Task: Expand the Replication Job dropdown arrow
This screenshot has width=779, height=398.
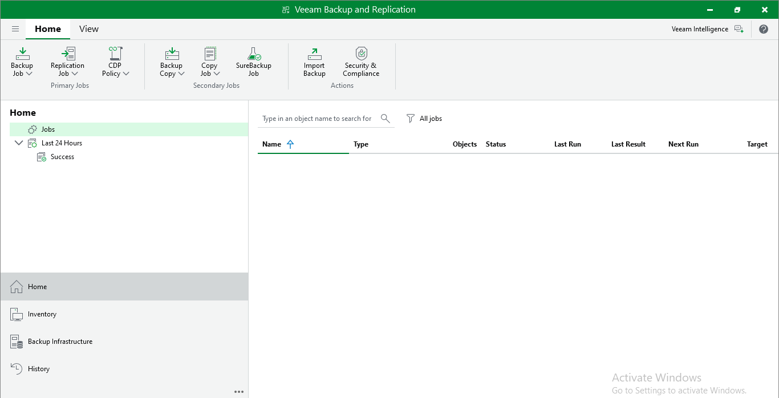Action: (75, 74)
